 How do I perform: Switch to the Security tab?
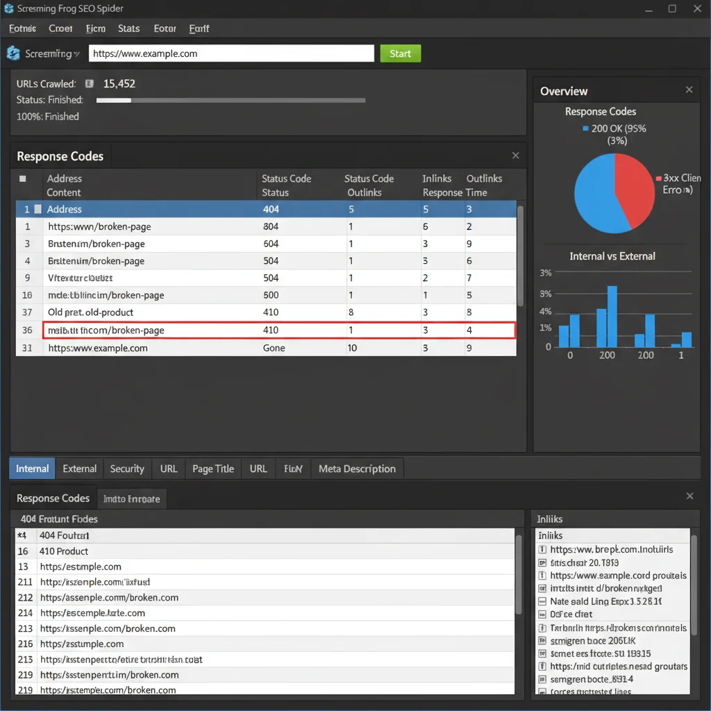127,469
